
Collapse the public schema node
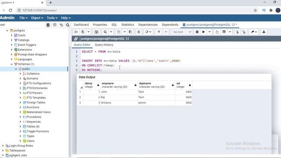16,69
